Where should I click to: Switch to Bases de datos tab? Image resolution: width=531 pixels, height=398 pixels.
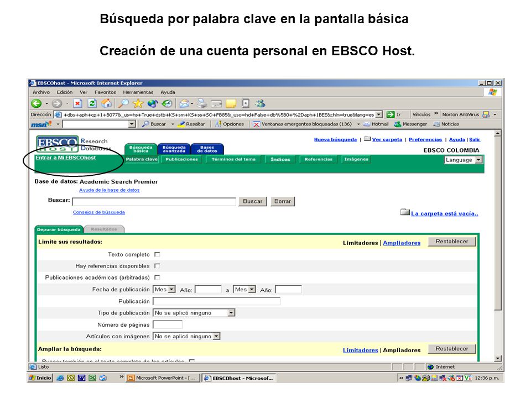pos(207,149)
